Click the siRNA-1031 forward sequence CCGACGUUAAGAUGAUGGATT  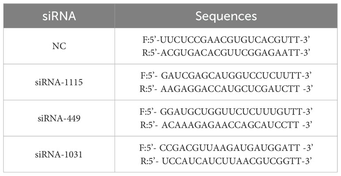(231, 149)
